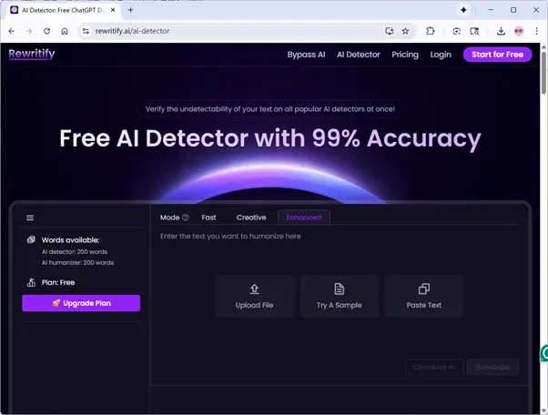Select the Enhanced mode tab
548x415 pixels.
click(304, 218)
